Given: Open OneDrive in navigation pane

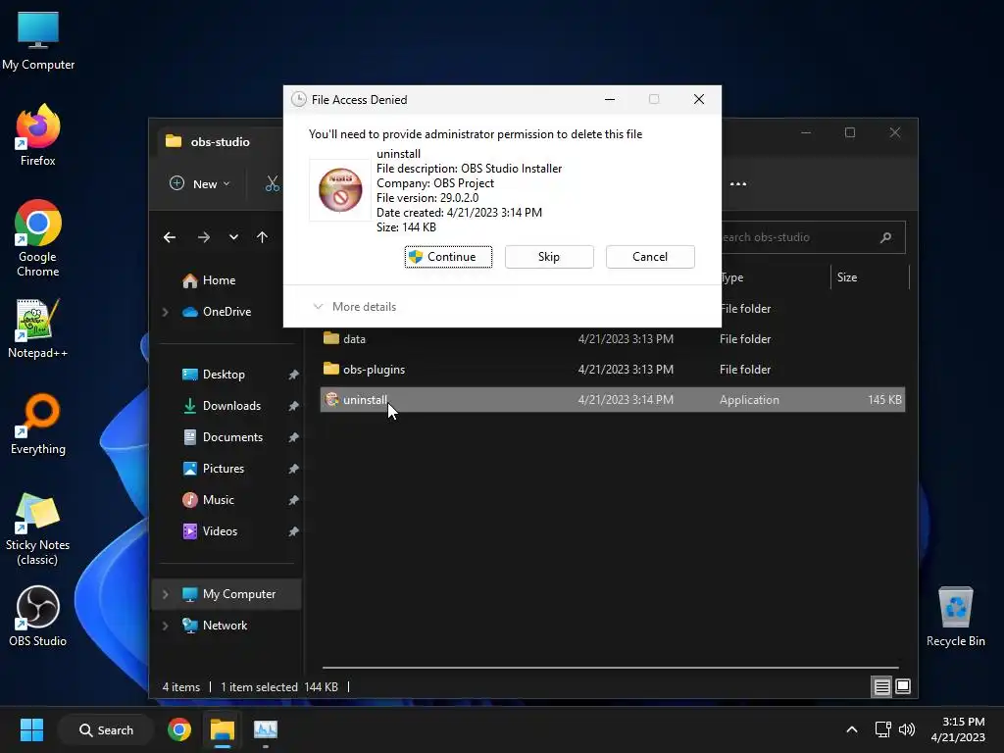Looking at the screenshot, I should [x=217, y=312].
